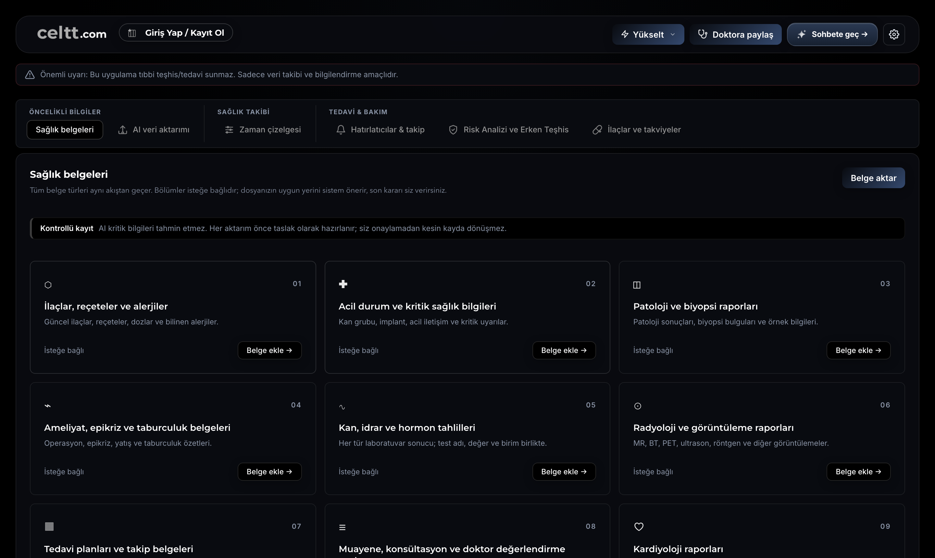Click card number '01' on İlaçlar card
Viewport: 935px width, 558px height.
(297, 284)
